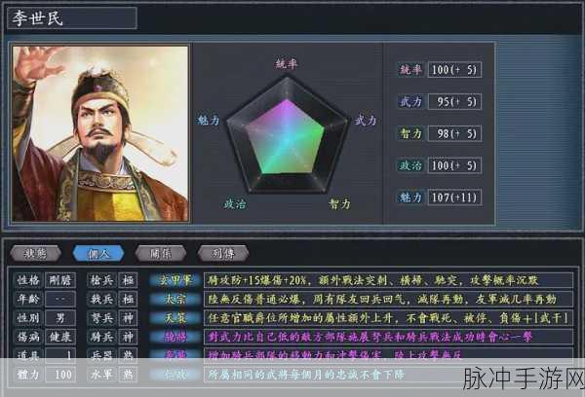The height and width of the screenshot is (397, 585).
Task: Click the 魅力 label in stats list
Action: coord(410,197)
